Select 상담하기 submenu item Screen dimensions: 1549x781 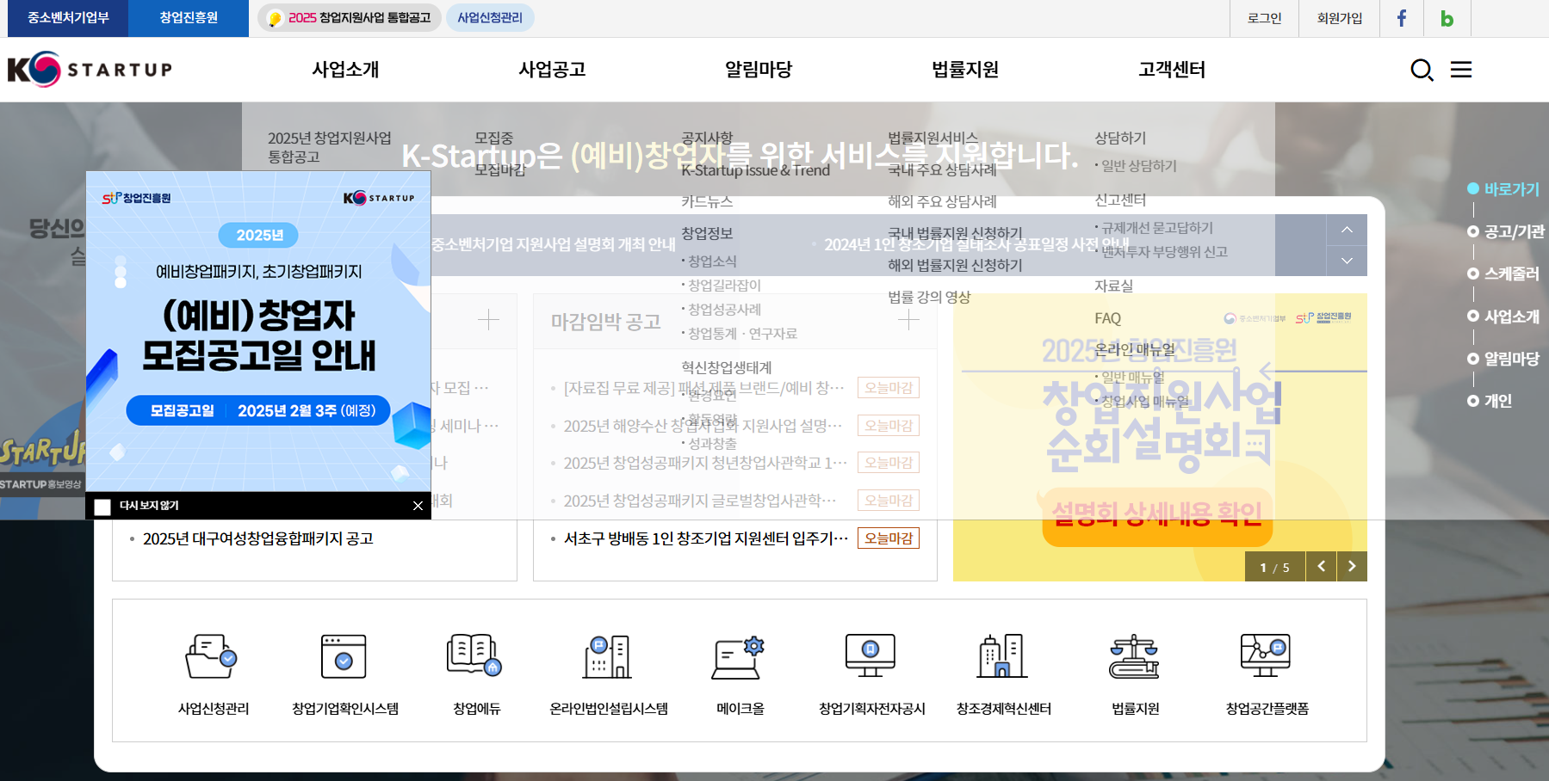tap(1120, 138)
